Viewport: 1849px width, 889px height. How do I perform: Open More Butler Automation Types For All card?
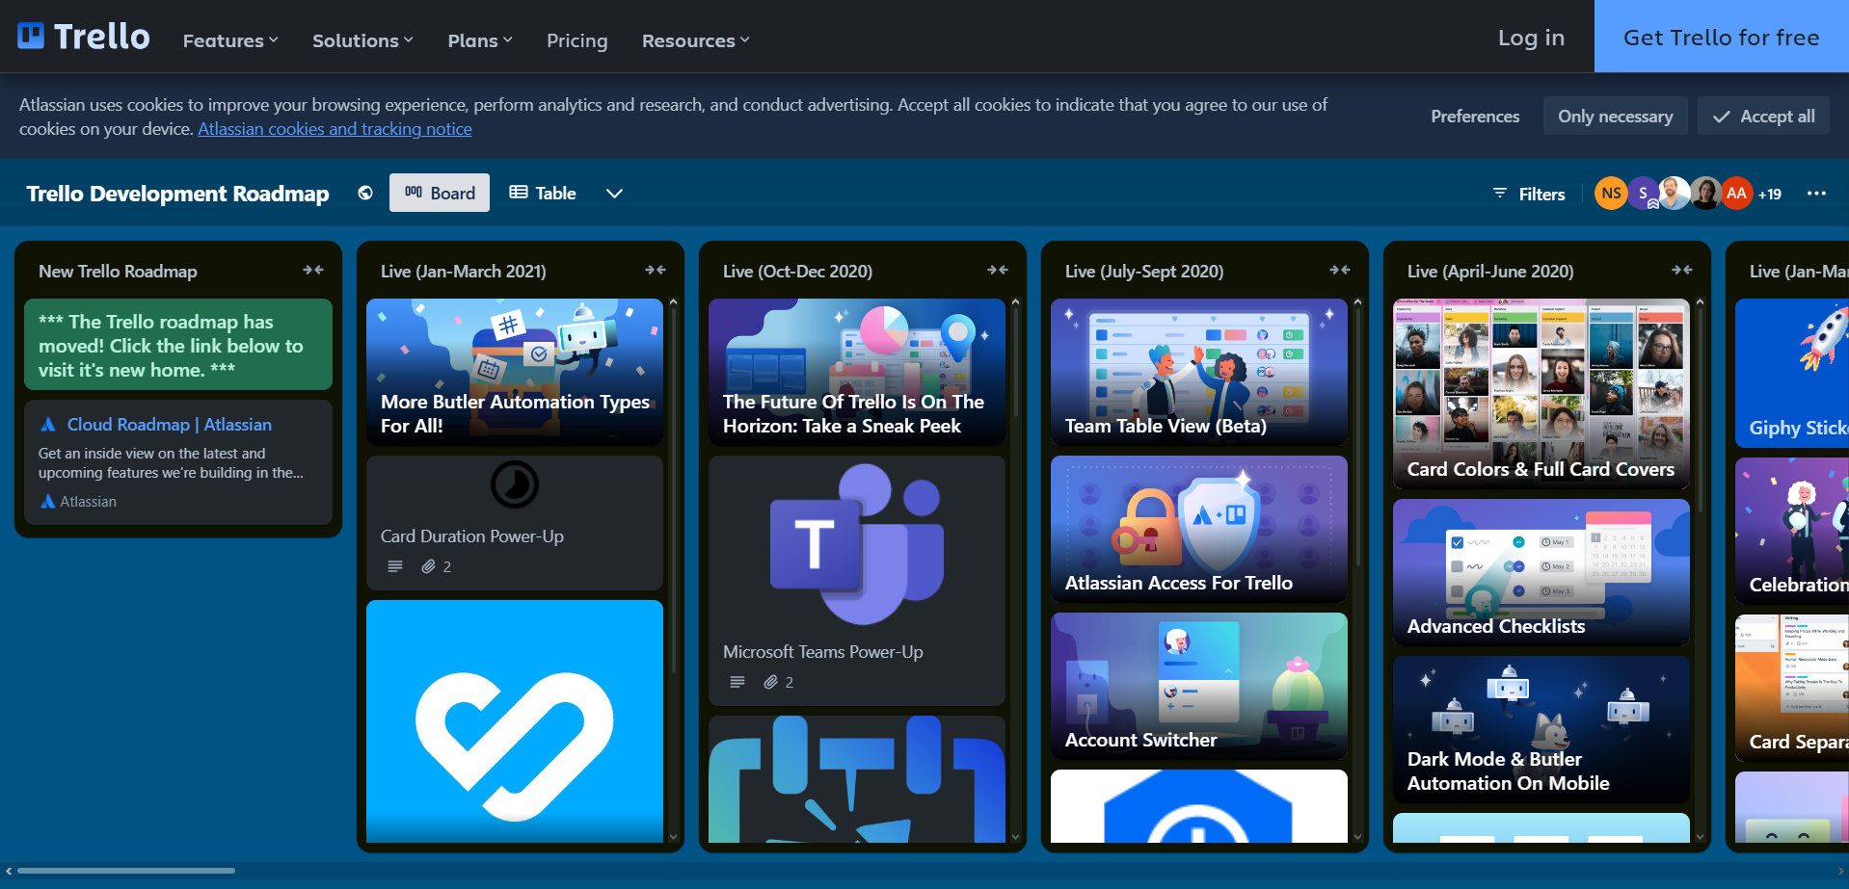(515, 372)
